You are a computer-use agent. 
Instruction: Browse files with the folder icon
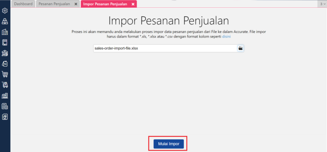coord(240,48)
